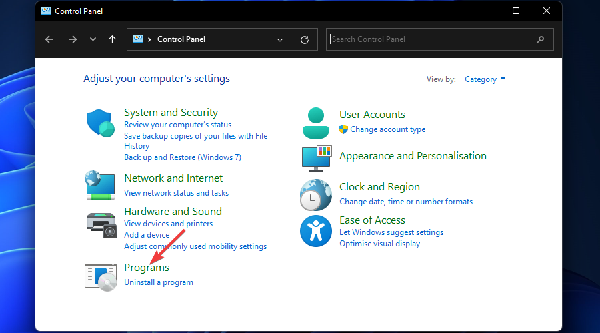Open the Appearance and Personalisation monitor icon
This screenshot has width=600, height=333.
(x=317, y=159)
